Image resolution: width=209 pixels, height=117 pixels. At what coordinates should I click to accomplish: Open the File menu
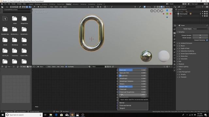pyautogui.click(x=5, y=4)
